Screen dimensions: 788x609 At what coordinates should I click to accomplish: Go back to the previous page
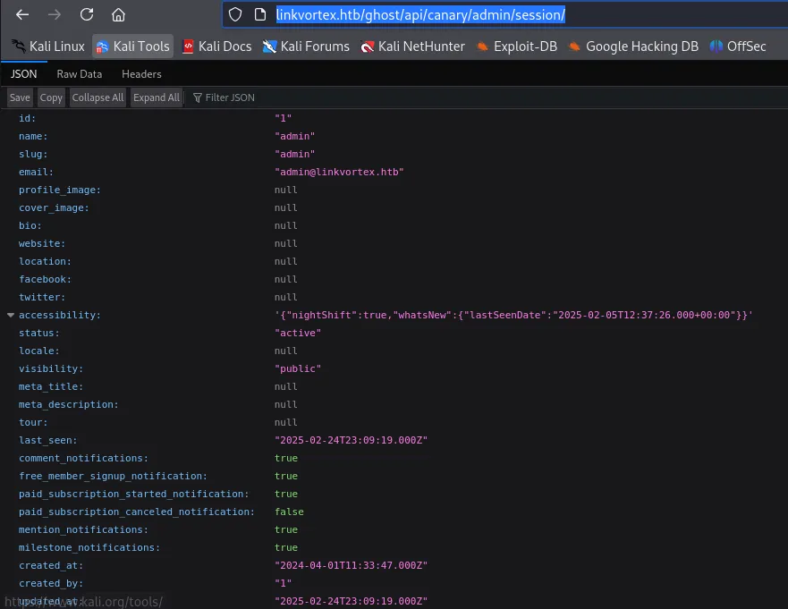click(22, 14)
